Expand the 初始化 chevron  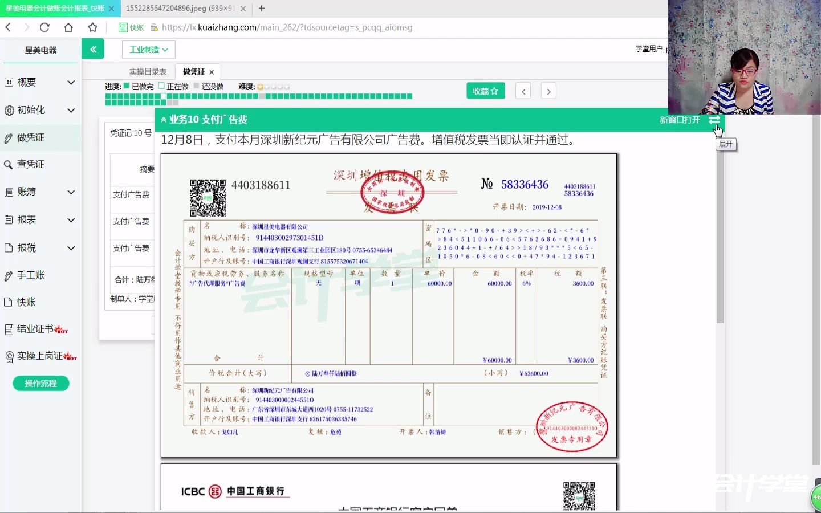pos(71,110)
